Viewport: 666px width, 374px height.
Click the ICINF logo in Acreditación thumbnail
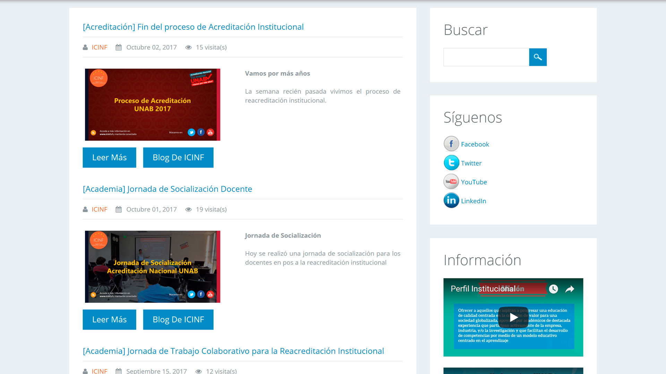(x=99, y=78)
